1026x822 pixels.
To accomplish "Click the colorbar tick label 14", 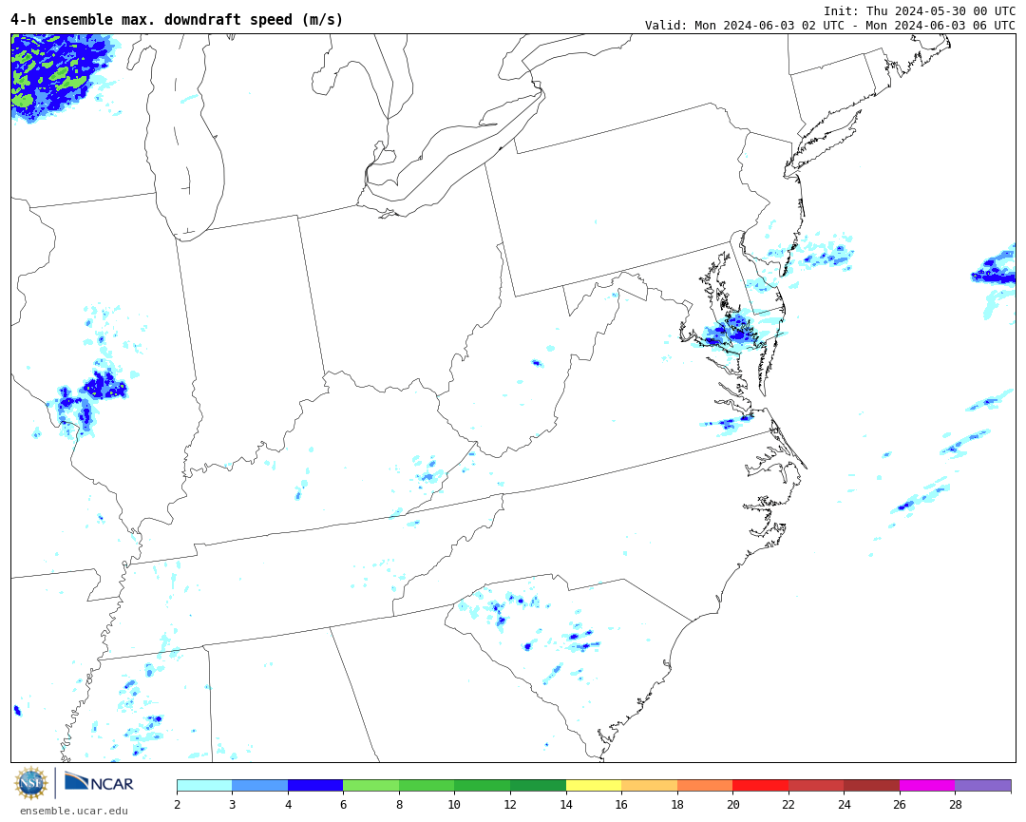I will [565, 804].
